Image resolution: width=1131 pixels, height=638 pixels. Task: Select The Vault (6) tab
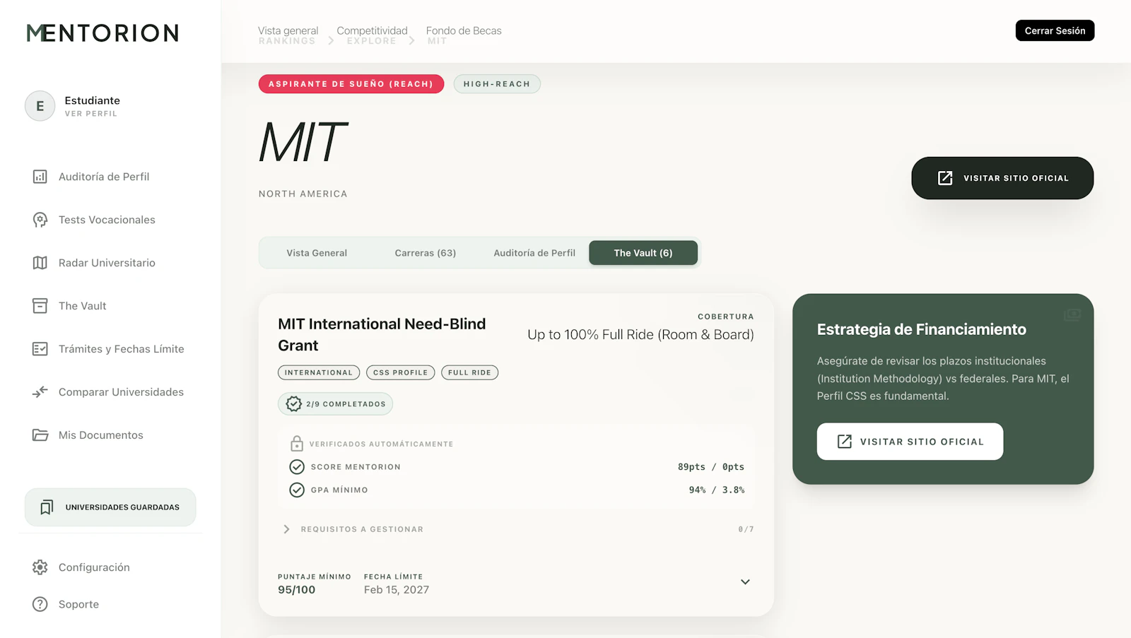coord(643,253)
